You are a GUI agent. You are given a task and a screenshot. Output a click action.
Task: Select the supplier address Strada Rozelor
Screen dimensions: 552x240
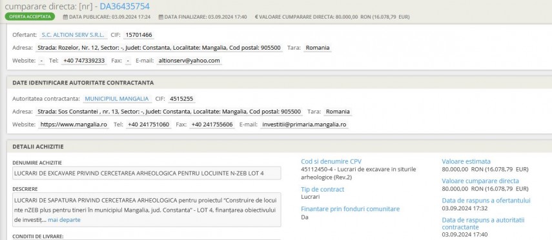coord(159,48)
